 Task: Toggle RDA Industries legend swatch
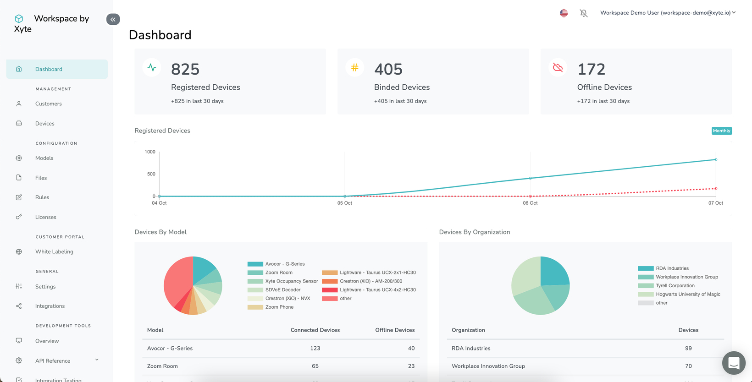tap(646, 268)
